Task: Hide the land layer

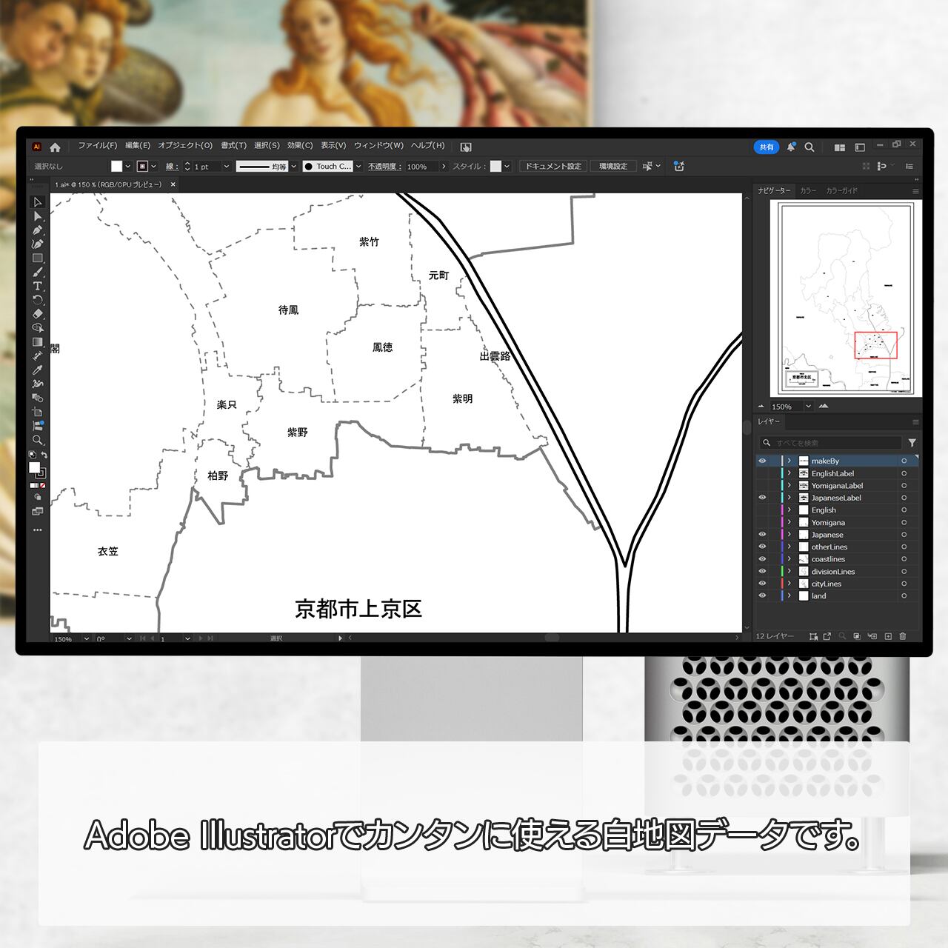Action: [x=762, y=595]
